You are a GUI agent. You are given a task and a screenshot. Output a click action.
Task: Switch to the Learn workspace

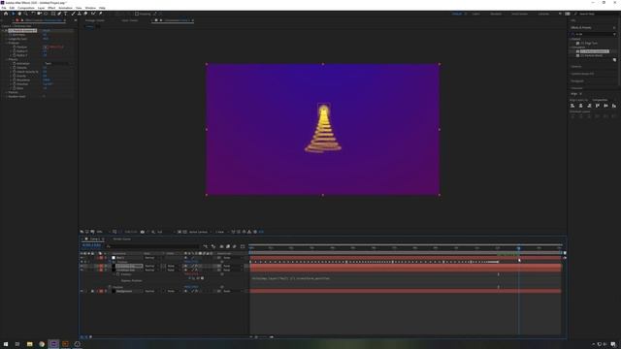click(x=475, y=14)
